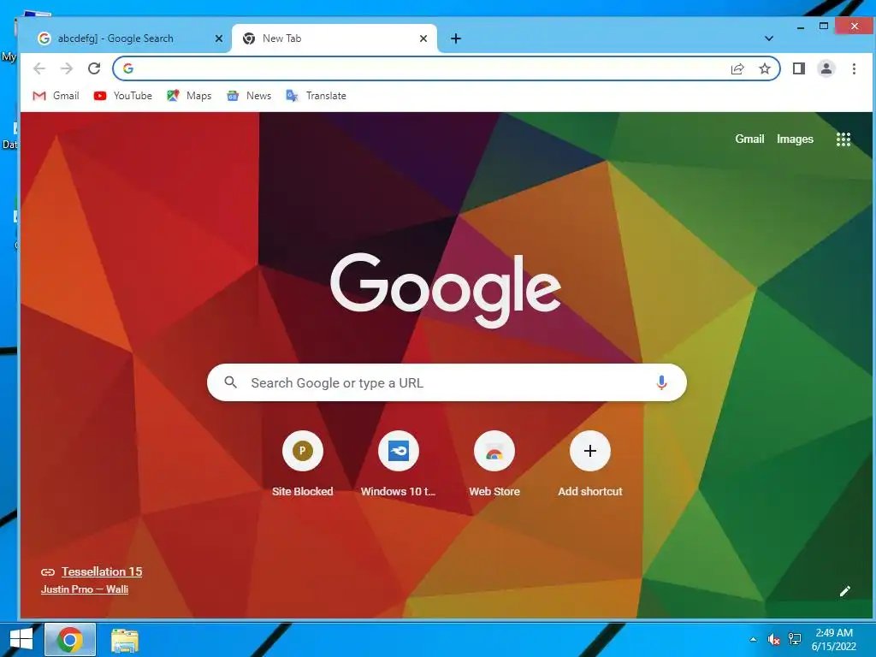The height and width of the screenshot is (657, 876).
Task: Open the Images link
Action: click(795, 139)
